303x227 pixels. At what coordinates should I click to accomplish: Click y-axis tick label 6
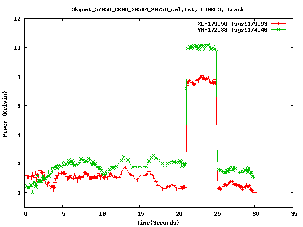pos(19,106)
